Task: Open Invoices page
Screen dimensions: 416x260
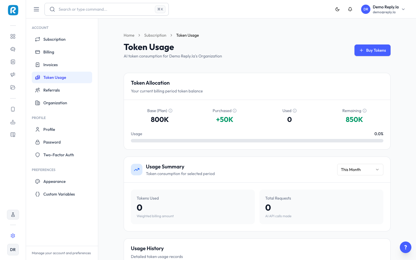Action: coord(62,65)
